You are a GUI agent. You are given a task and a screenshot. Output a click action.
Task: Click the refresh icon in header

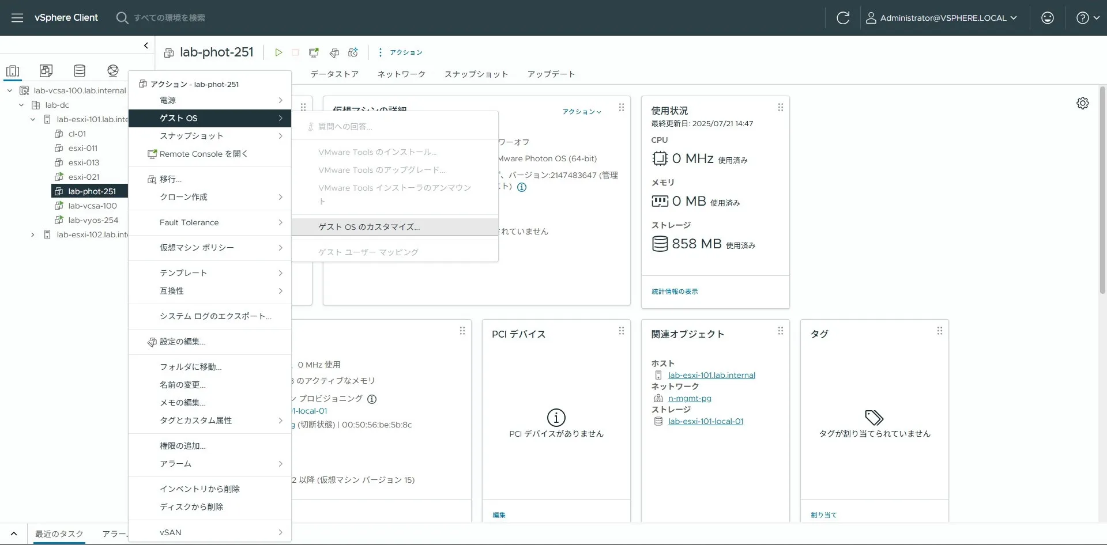(842, 18)
